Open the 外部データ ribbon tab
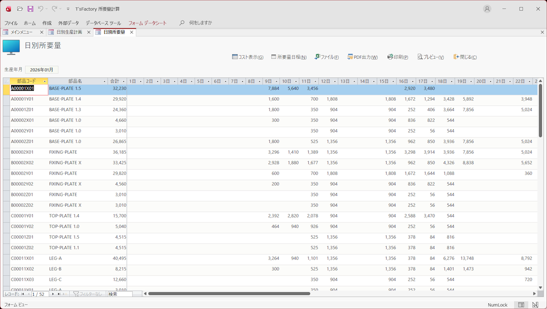The height and width of the screenshot is (309, 547). [68, 23]
